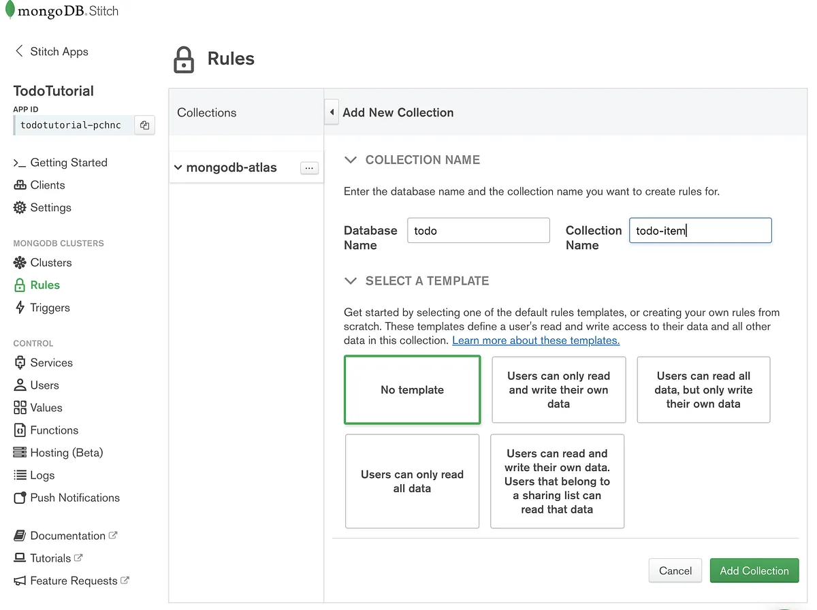
Task: Collapse the SELECT A TEMPLATE section
Action: [x=350, y=280]
